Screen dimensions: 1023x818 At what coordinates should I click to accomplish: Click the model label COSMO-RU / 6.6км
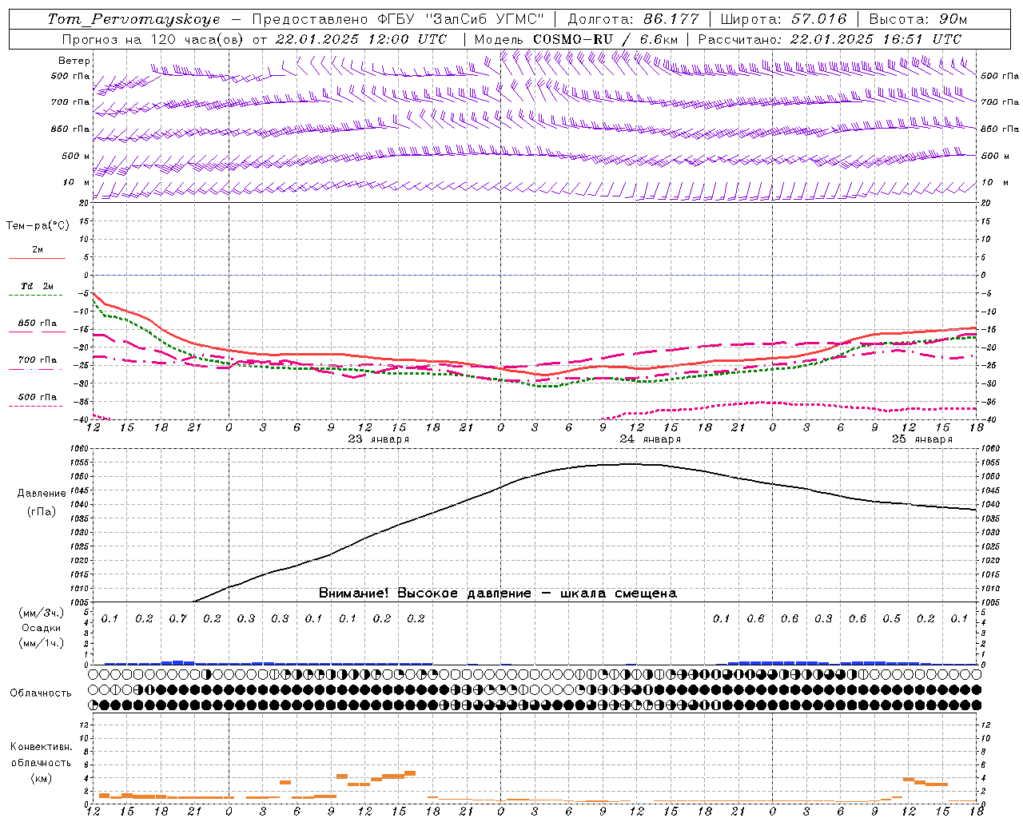click(x=605, y=39)
